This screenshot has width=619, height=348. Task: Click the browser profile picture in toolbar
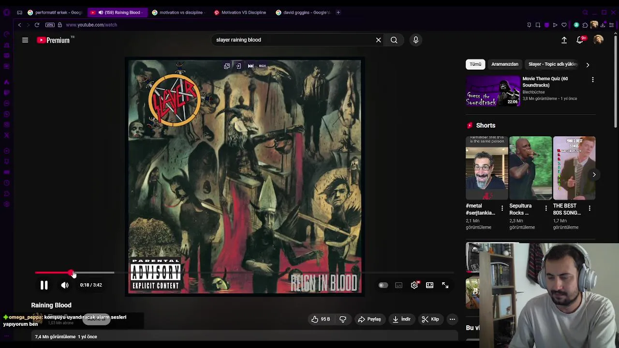tap(594, 25)
